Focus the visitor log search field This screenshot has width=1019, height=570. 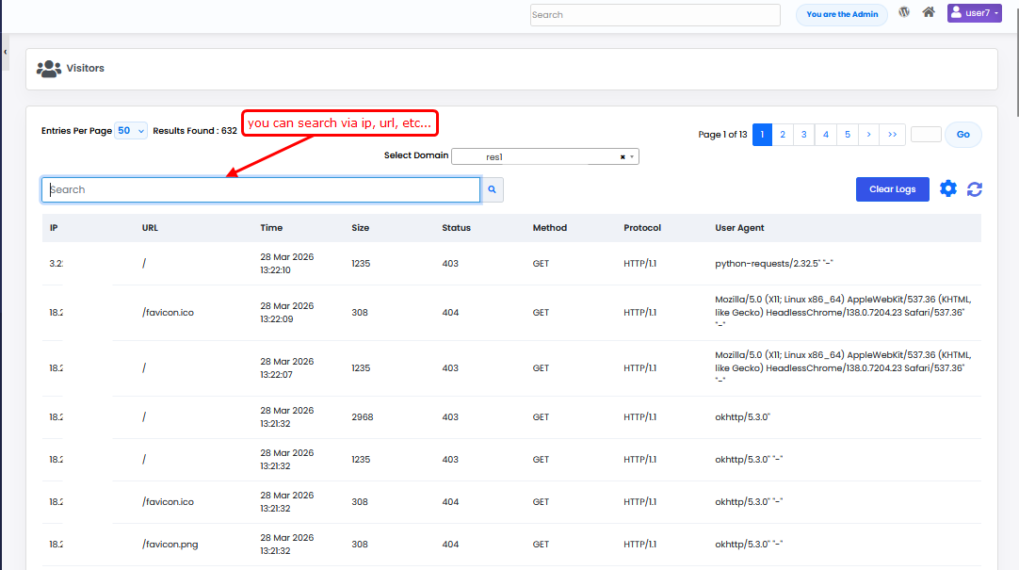[261, 190]
